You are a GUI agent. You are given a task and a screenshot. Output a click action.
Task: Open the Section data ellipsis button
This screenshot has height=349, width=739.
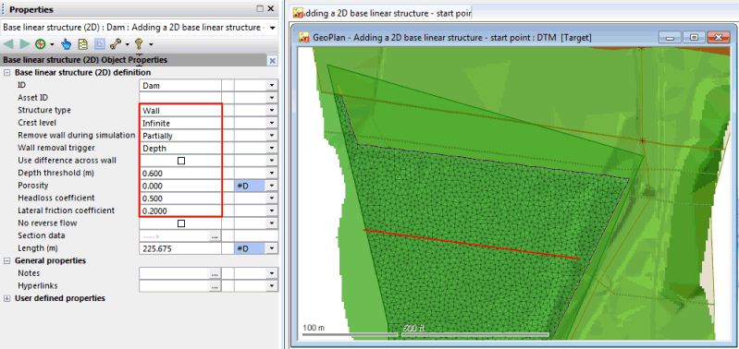(x=215, y=236)
